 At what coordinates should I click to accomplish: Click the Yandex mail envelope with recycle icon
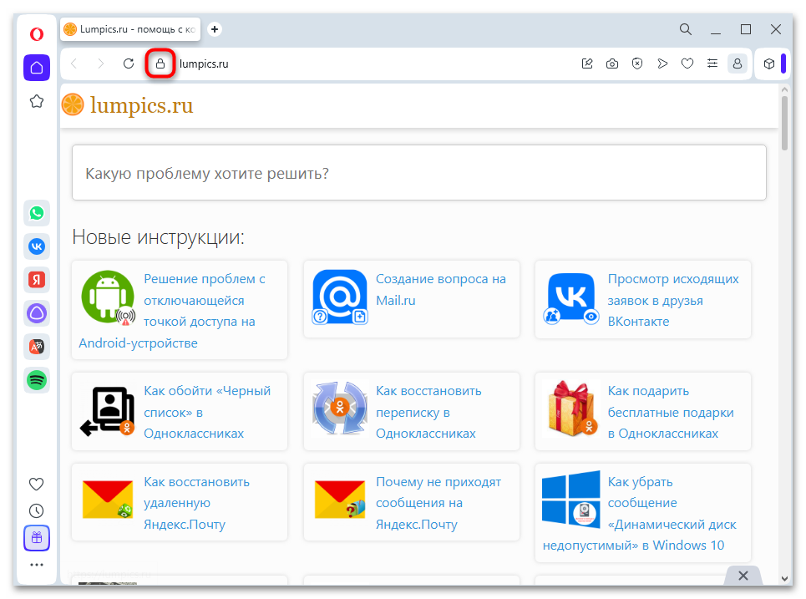108,500
